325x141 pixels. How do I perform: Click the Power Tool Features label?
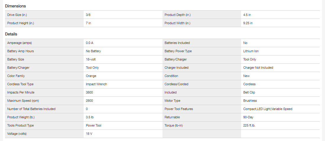[179, 109]
